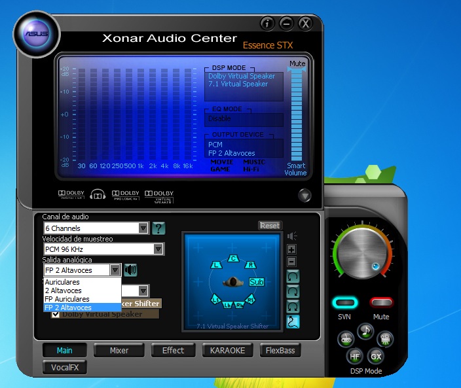Select Game DSP mode controller icon

[x=346, y=339]
